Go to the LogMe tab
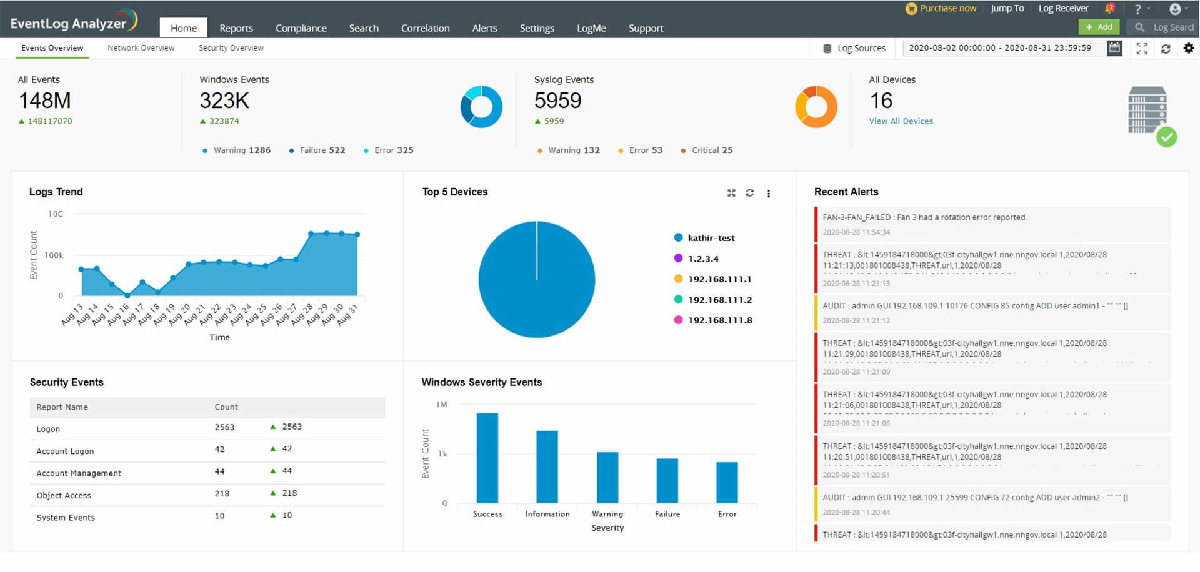The height and width of the screenshot is (572, 1200). 591,28
